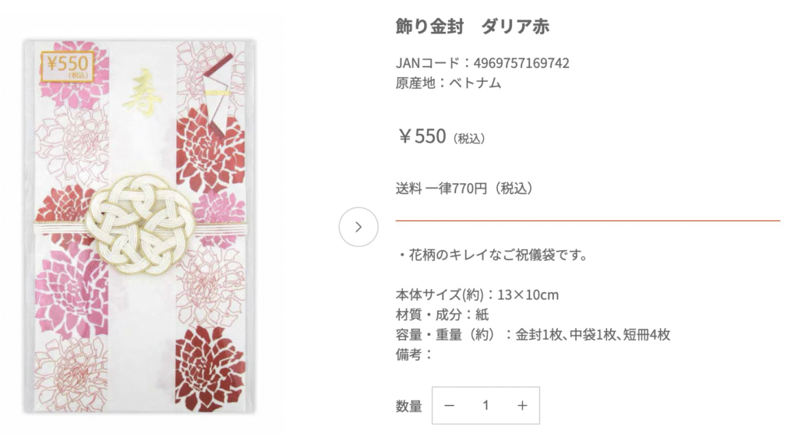
Task: Select the product title 飾り金封 ダリア赤
Action: (472, 26)
